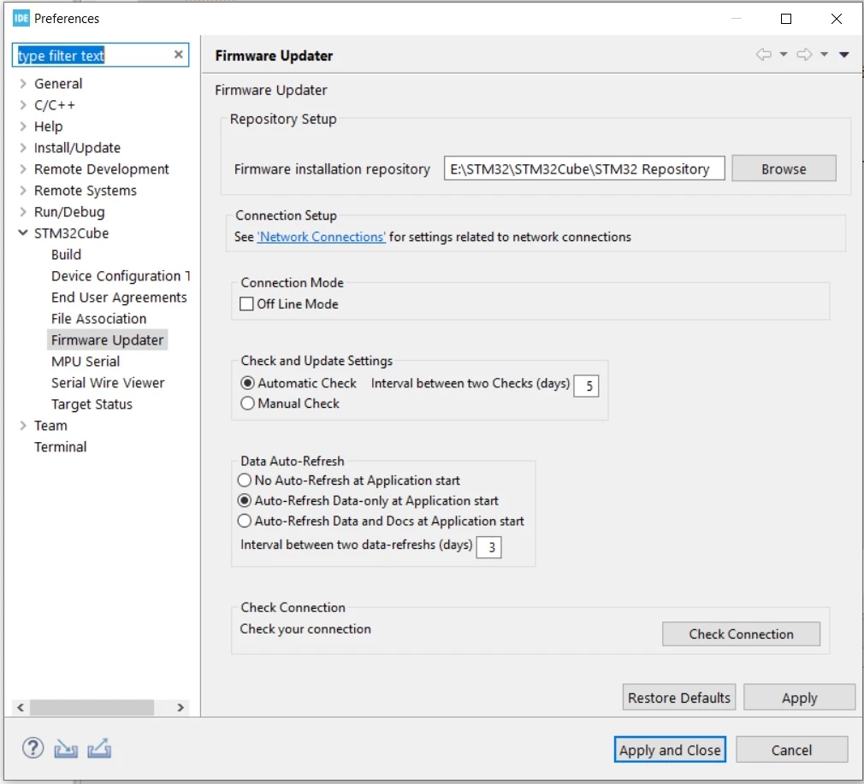Click the tree horizontal scrollbar thumb
Image resolution: width=864 pixels, height=784 pixels.
(92, 707)
